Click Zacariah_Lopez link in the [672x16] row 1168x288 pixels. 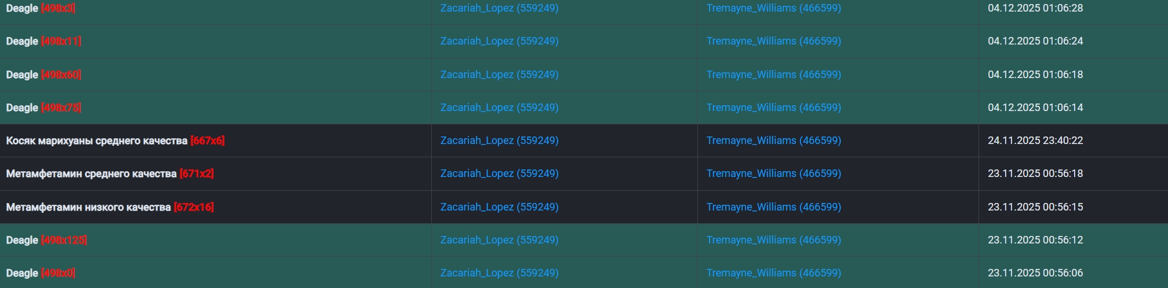(499, 207)
